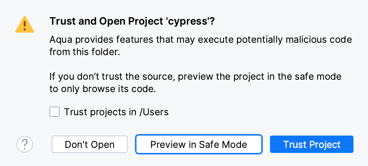Viewport: 368px width, 166px height.
Task: Open help via the question mark icon
Action: coord(25,145)
